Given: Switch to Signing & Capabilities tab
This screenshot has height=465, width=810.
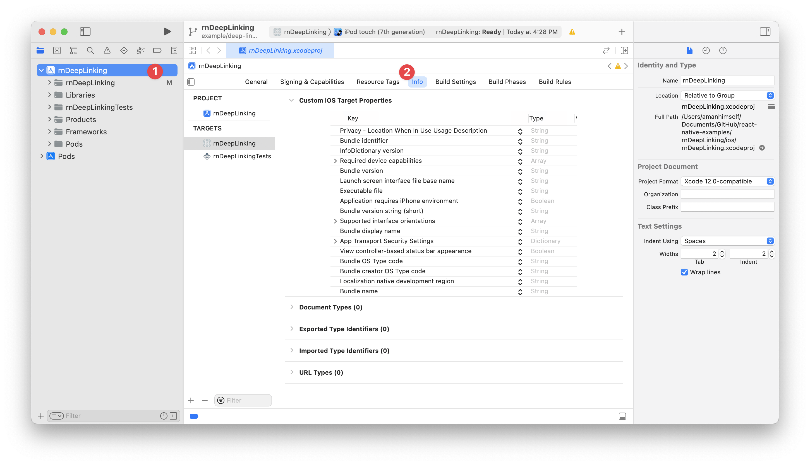Looking at the screenshot, I should coord(312,82).
